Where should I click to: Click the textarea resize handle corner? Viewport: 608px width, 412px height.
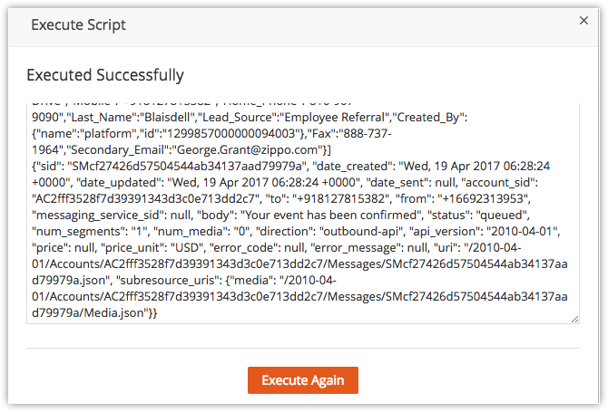point(575,319)
